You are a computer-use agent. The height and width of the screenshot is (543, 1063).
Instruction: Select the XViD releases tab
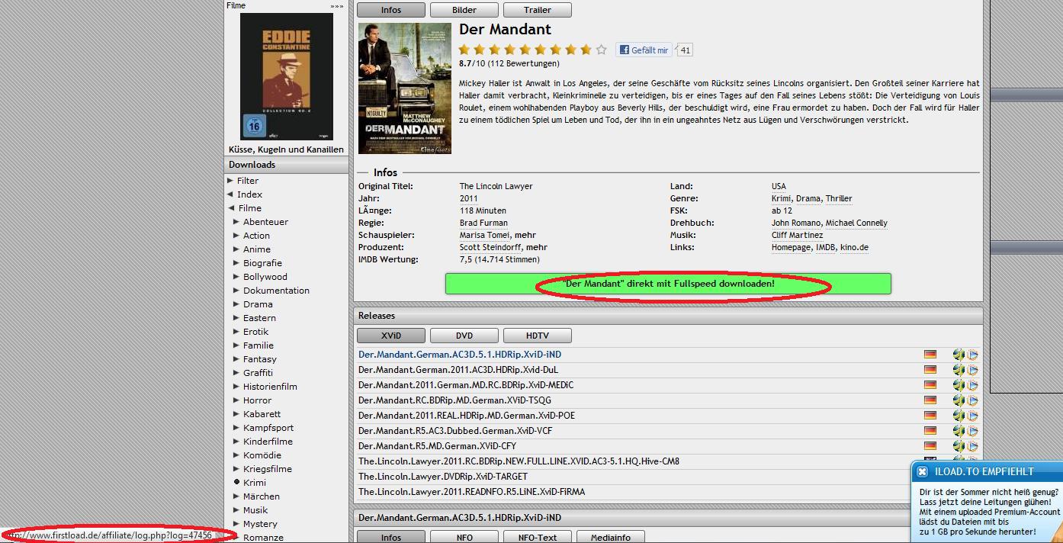[390, 336]
